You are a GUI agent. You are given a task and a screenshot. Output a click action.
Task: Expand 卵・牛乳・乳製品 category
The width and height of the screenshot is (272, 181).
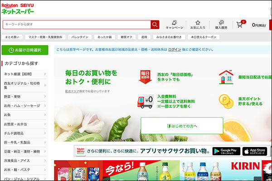coord(25,143)
